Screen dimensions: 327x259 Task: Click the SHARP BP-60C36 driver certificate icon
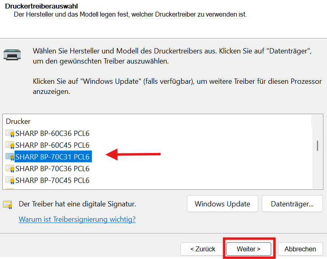click(x=10, y=134)
